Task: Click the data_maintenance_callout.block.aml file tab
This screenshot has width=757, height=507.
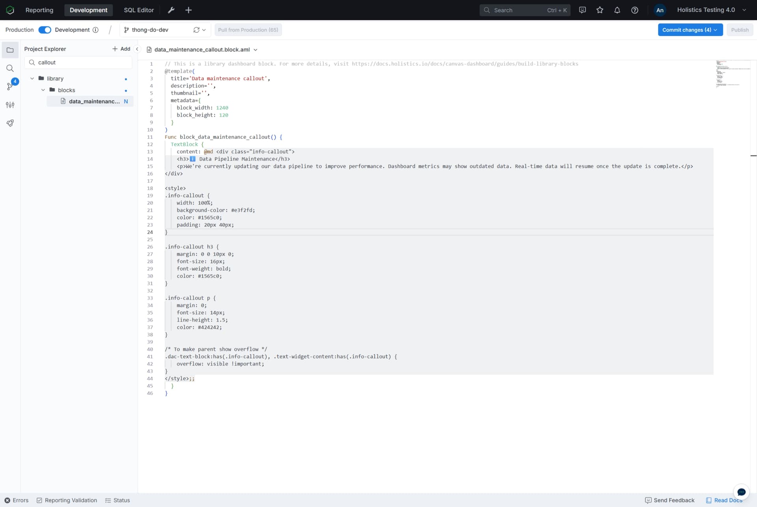Action: pyautogui.click(x=202, y=50)
